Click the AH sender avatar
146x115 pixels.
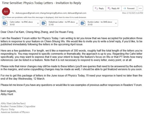[6, 11]
